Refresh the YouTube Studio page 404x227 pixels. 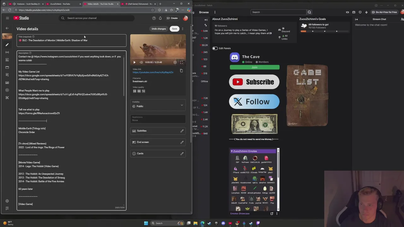click(x=10, y=10)
